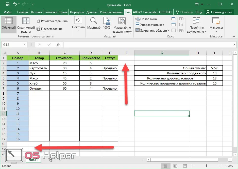Click the Synchronous Scrolling icon
This screenshot has width=238, height=169.
(181, 25)
